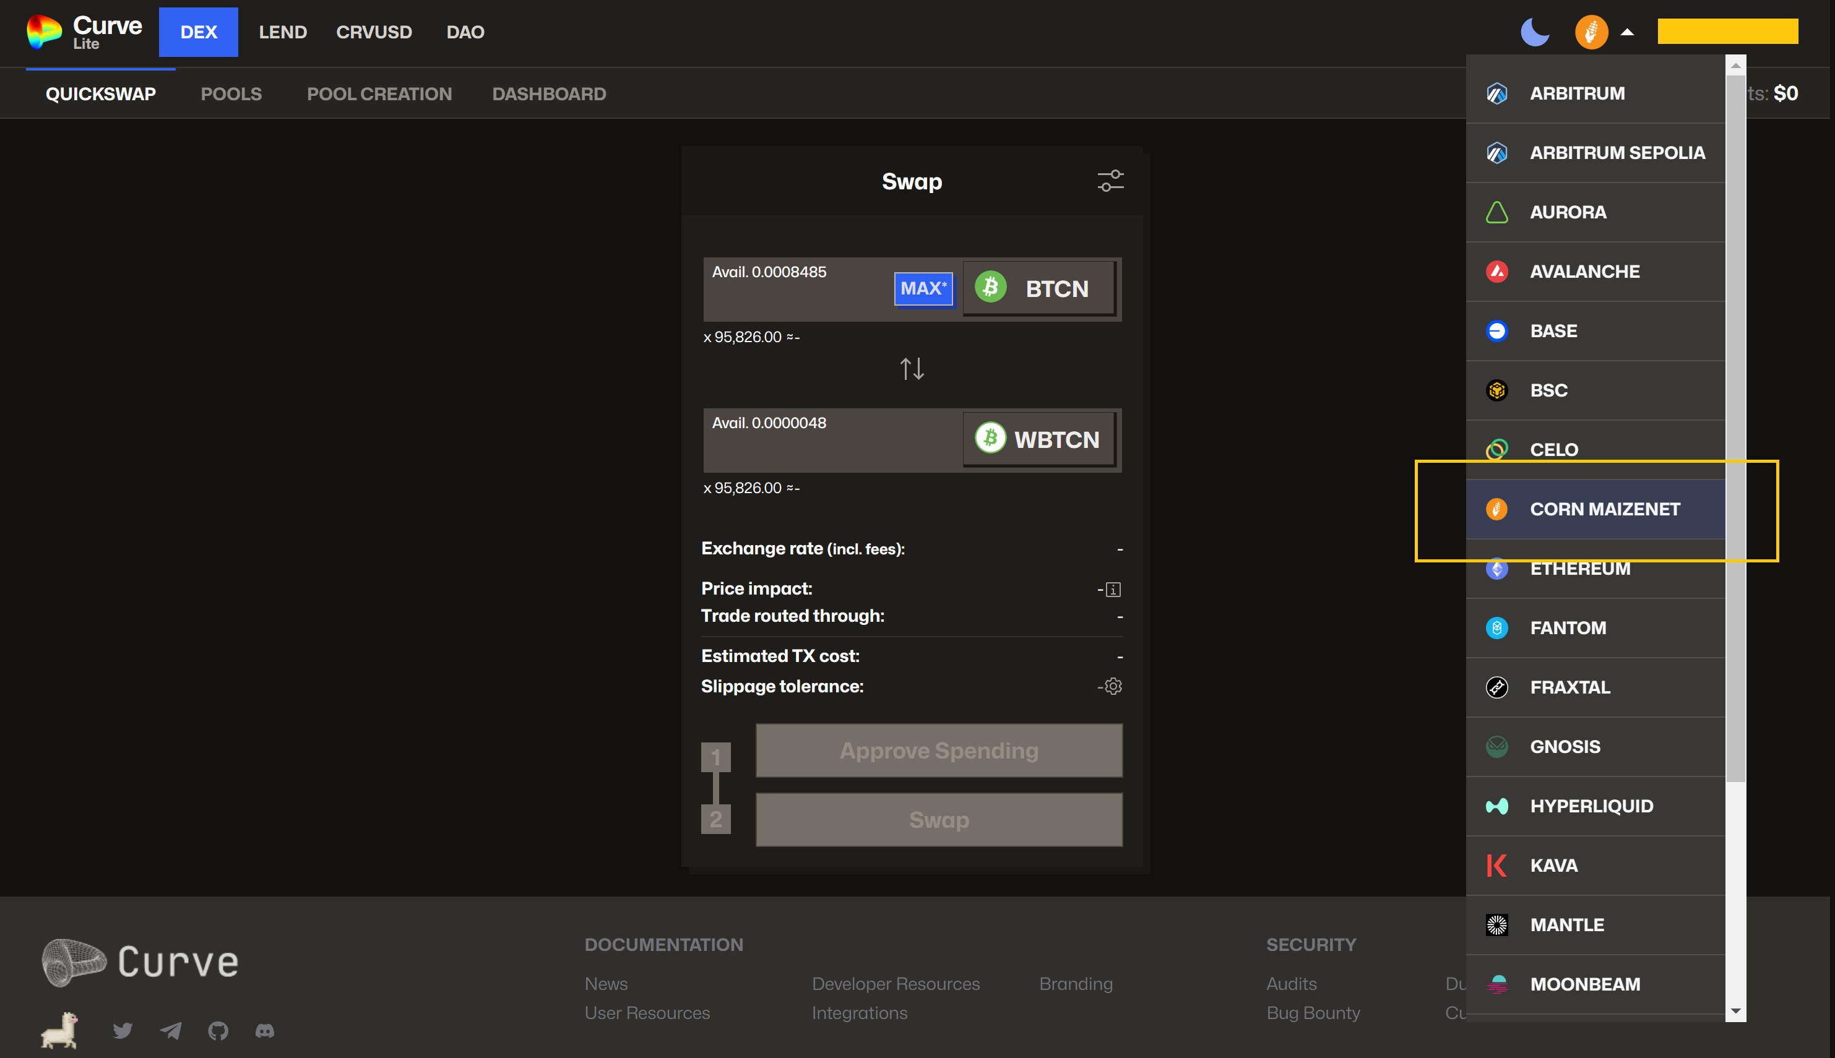The width and height of the screenshot is (1835, 1058).
Task: Click the price impact info icon
Action: 1113,589
